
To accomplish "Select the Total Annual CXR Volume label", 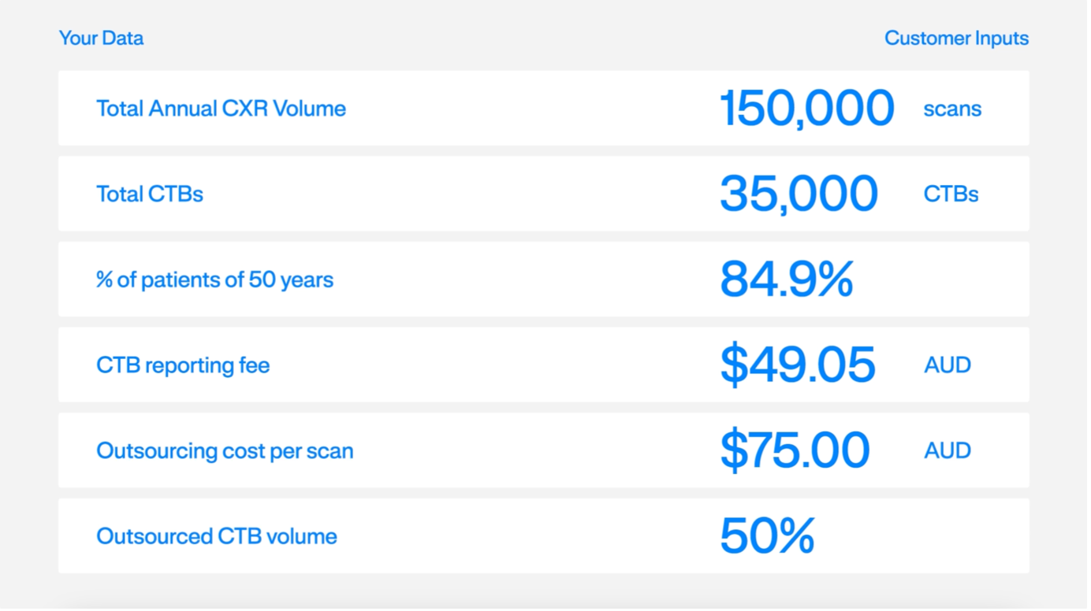I will click(x=221, y=108).
